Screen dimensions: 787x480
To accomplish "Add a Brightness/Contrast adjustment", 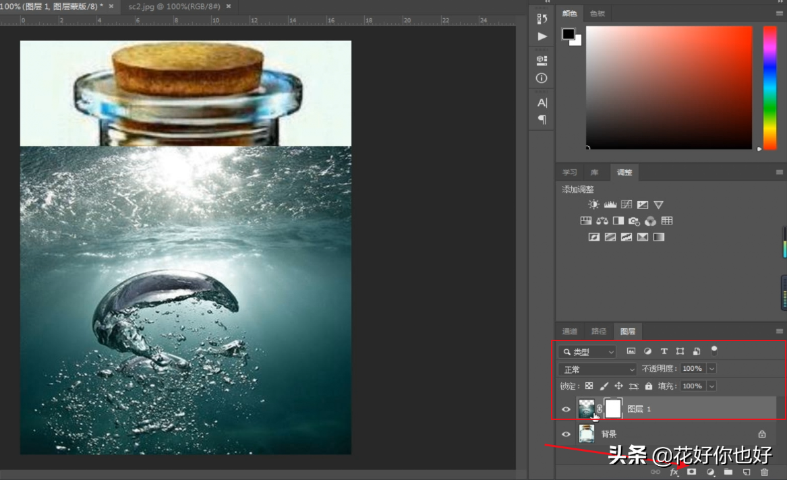I will coord(593,204).
